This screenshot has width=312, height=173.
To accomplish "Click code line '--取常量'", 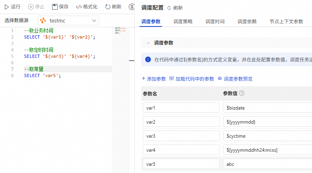I will (x=34, y=69).
